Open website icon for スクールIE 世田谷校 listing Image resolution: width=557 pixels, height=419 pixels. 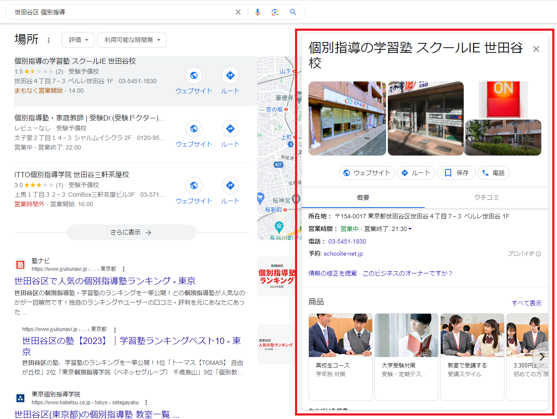(194, 75)
